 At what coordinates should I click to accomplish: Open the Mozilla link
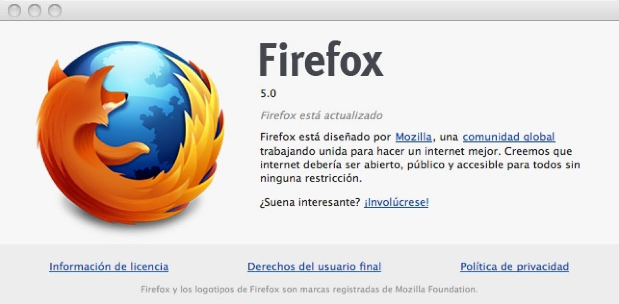pos(414,137)
